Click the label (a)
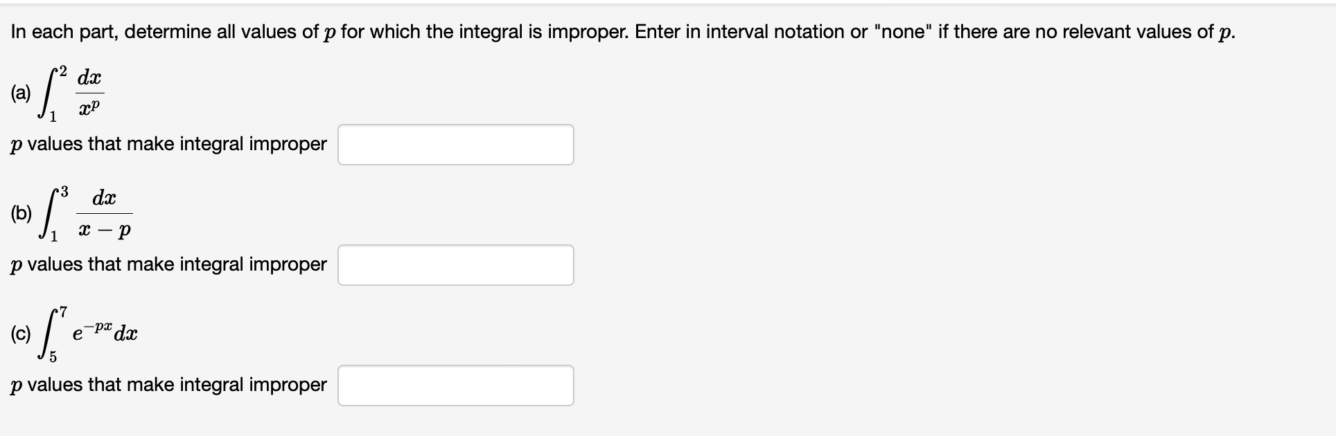 tap(21, 91)
